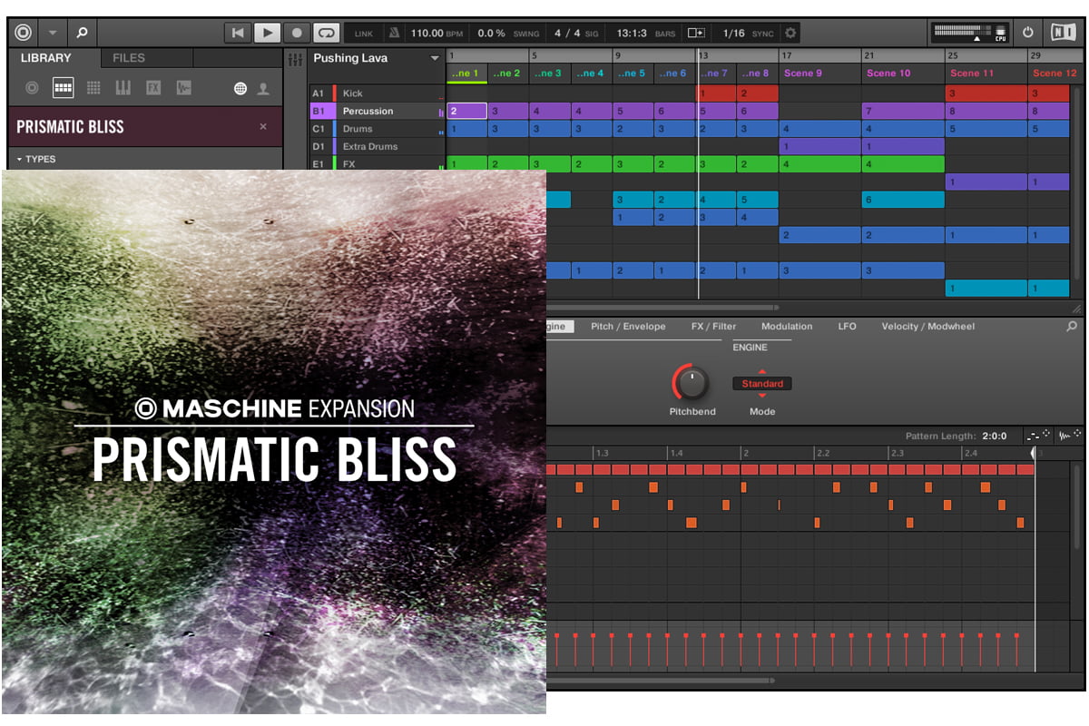This screenshot has width=1089, height=726.
Task: Arm recording with the Record button
Action: pyautogui.click(x=296, y=33)
